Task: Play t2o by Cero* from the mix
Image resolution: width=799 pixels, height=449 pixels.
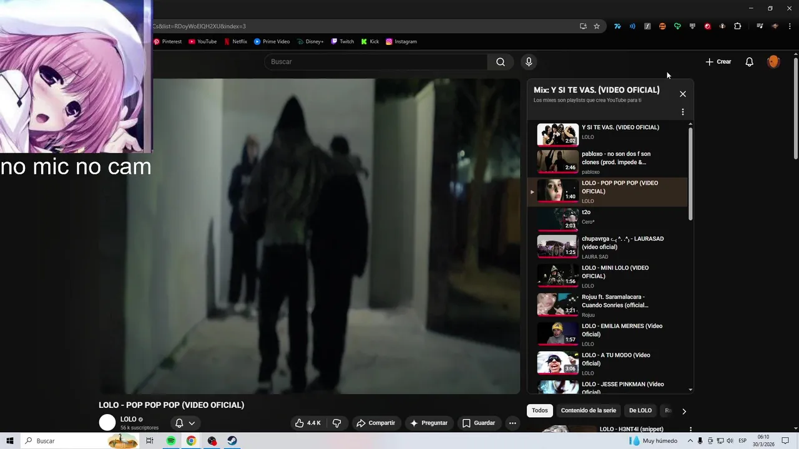Action: tap(608, 220)
